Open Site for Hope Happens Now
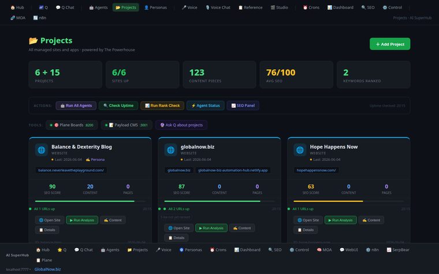This screenshot has height=274, width=439. pos(308,220)
